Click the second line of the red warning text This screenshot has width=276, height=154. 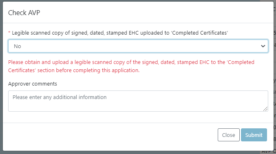point(74,70)
